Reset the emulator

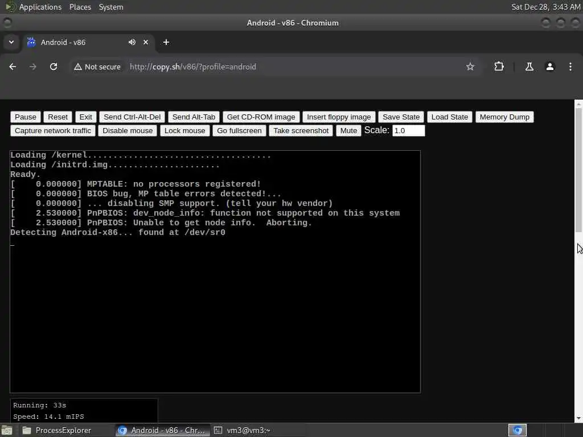[x=58, y=117]
